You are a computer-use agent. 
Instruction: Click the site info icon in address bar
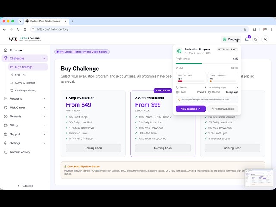click(x=33, y=29)
